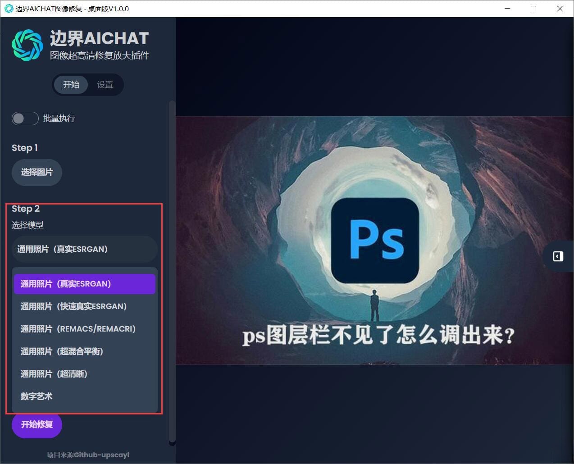Click the Photoshop preview image
Image resolution: width=574 pixels, height=464 pixels.
coord(374,241)
